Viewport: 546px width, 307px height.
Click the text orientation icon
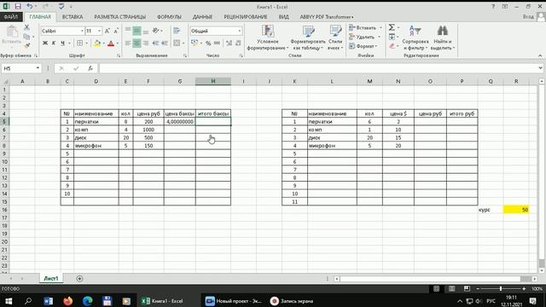155,31
